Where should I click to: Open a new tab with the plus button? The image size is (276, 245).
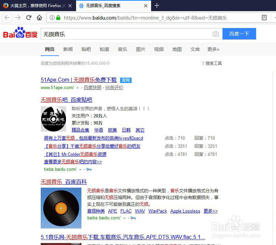(x=157, y=6)
